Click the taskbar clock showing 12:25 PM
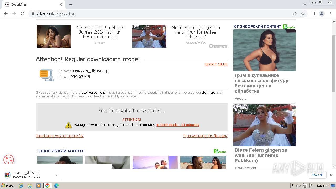The image size is (336, 189). pyautogui.click(x=323, y=186)
